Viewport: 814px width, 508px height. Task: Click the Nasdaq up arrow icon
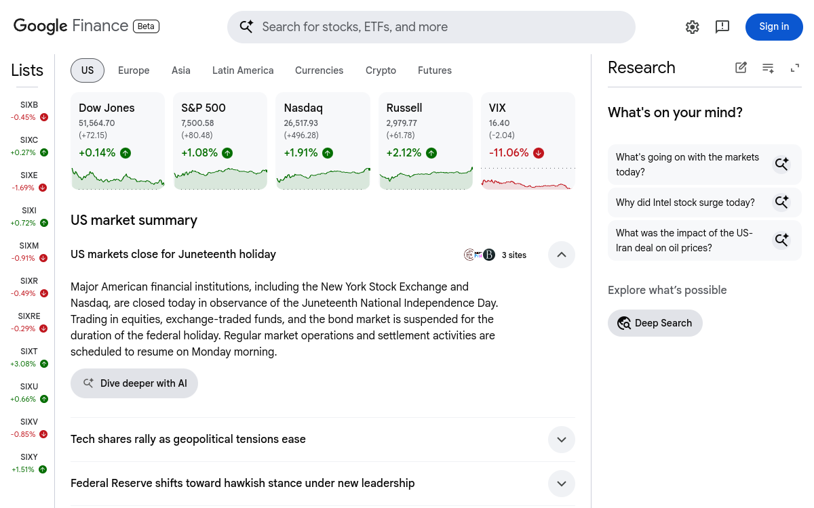328,153
